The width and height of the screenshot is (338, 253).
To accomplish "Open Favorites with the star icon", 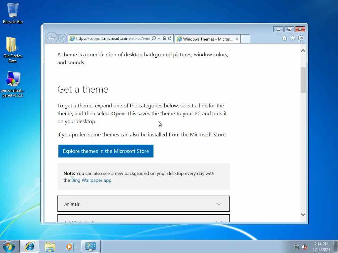I will point(292,38).
